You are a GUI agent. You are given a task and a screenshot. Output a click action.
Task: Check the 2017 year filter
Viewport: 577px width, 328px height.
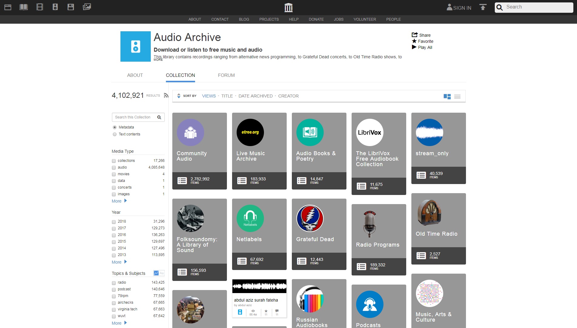point(114,228)
